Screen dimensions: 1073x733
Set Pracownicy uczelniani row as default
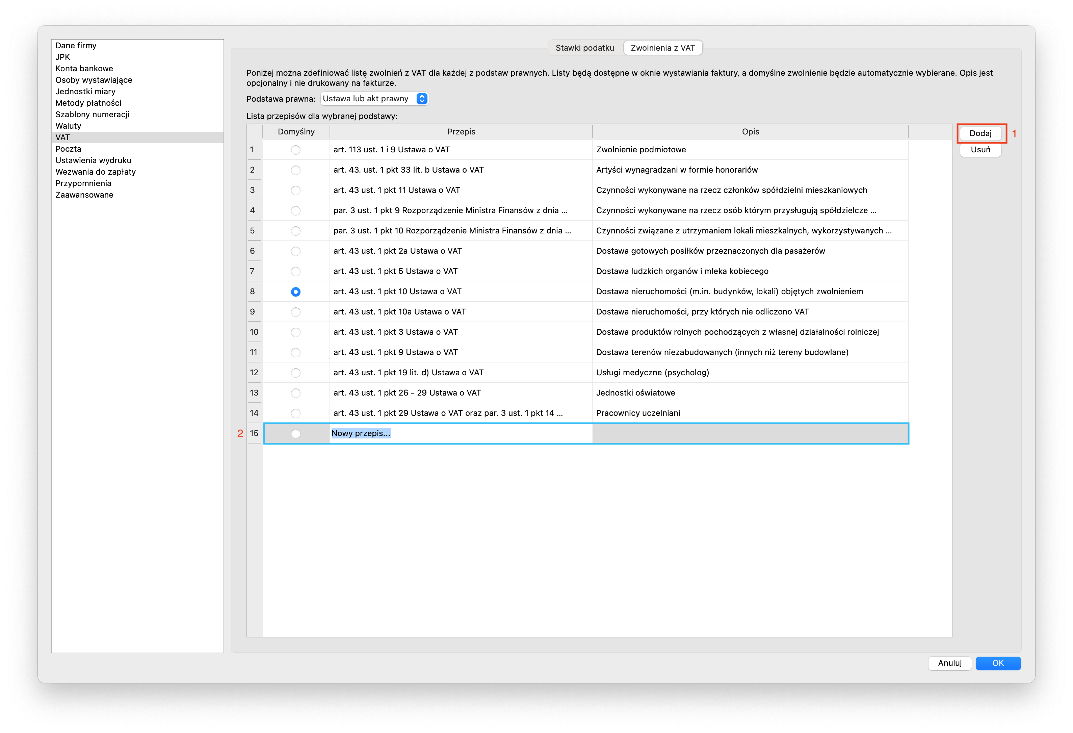295,413
